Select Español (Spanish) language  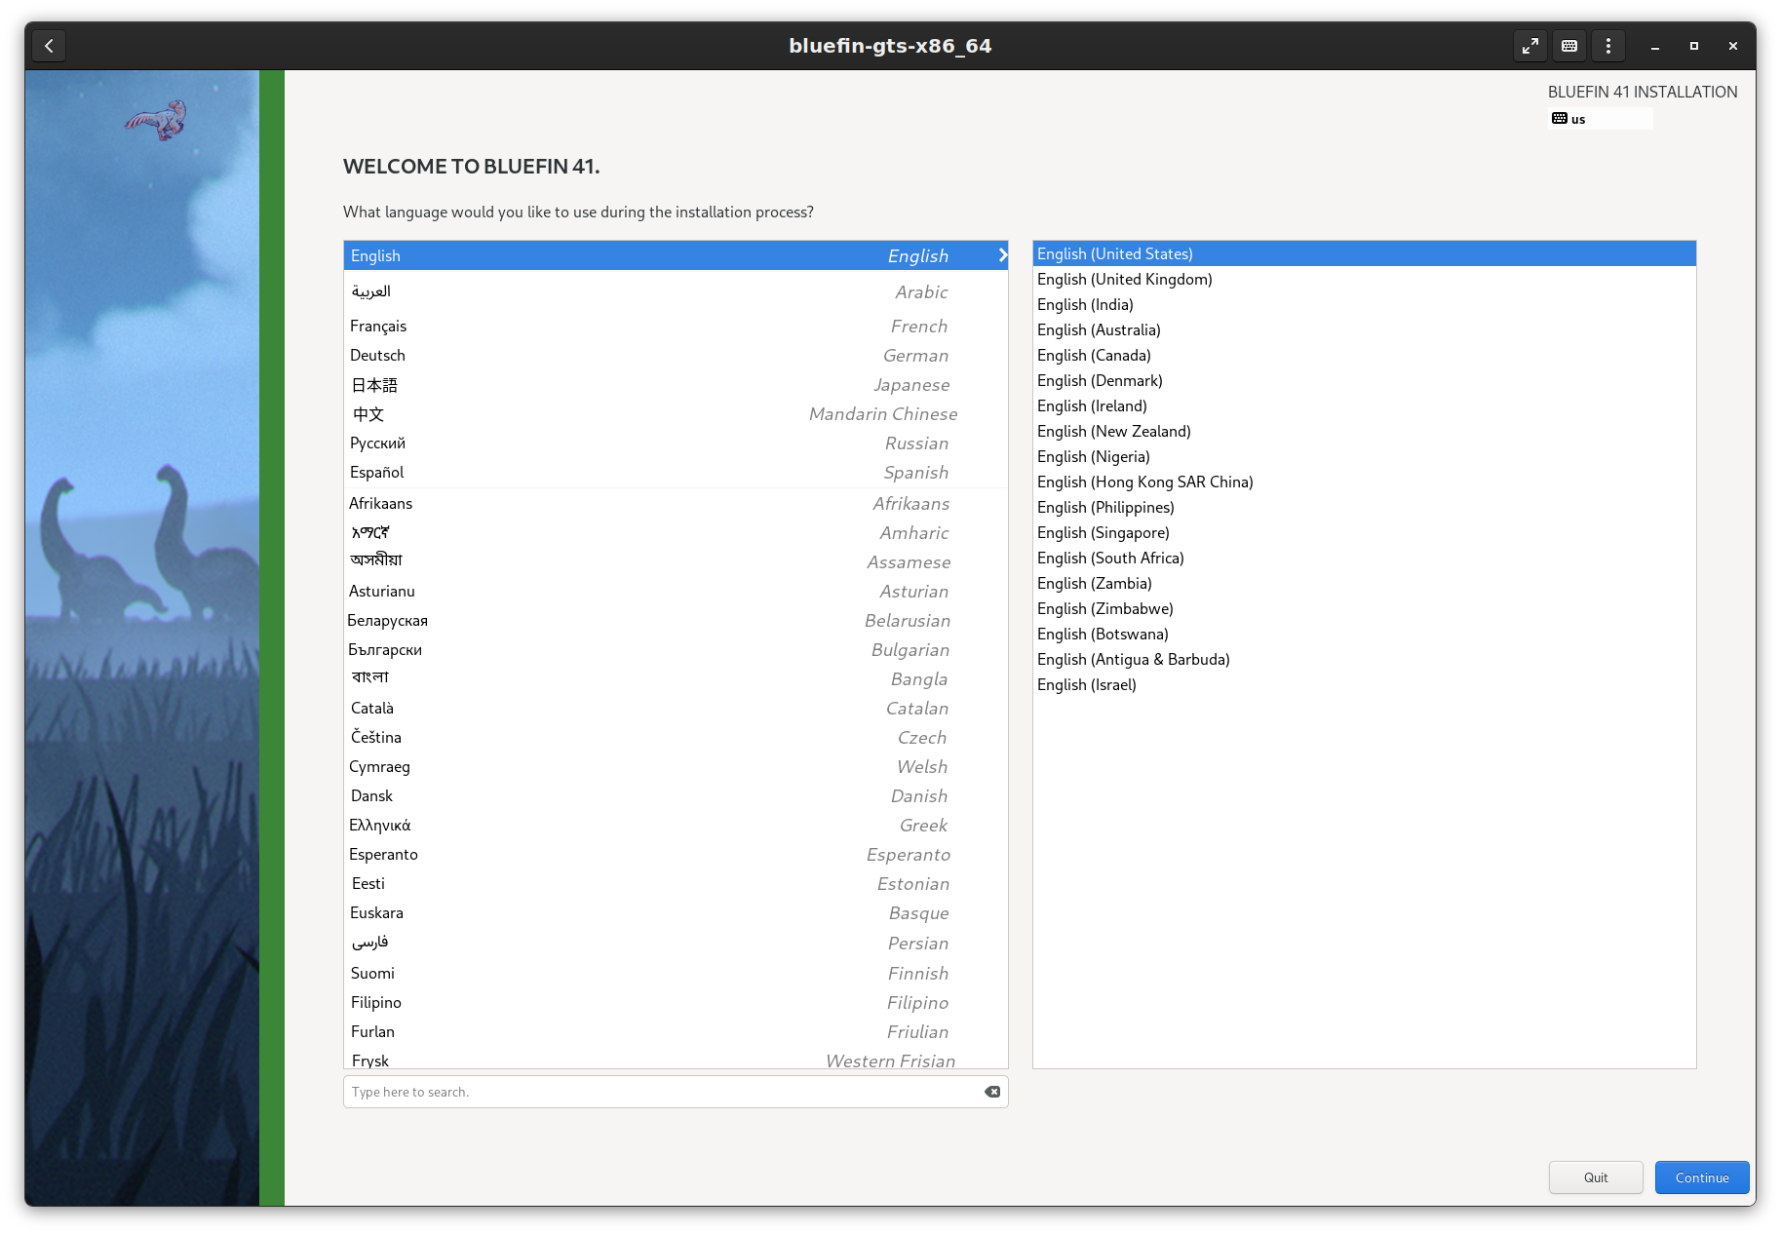pyautogui.click(x=676, y=472)
